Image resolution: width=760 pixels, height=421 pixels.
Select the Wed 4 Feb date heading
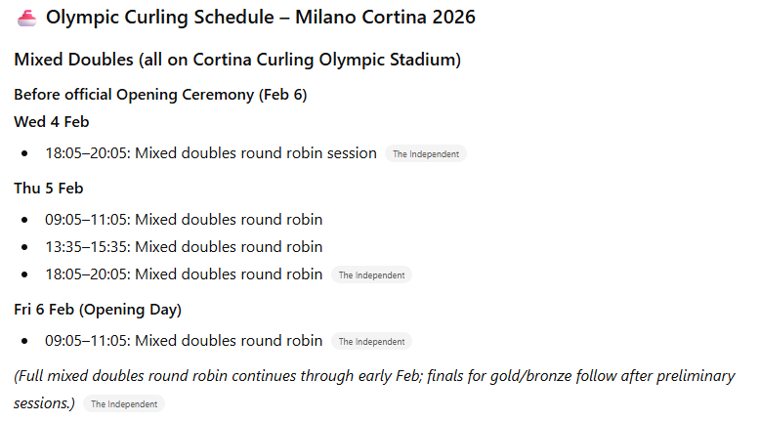(x=52, y=122)
